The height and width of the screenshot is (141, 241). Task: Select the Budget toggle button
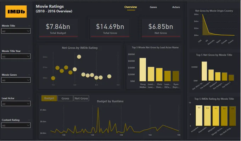coord(49,98)
